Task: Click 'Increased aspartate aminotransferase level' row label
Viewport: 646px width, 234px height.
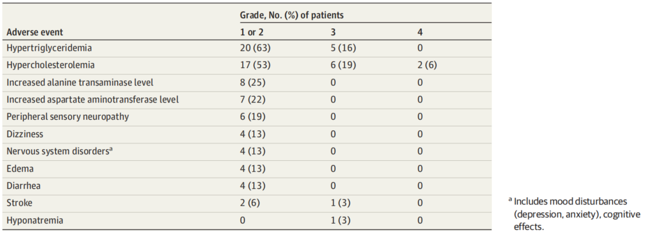Action: (x=92, y=100)
